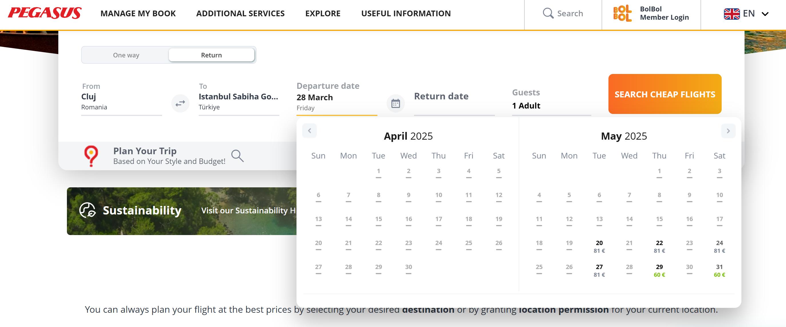Select the One way trip option
Viewport: 786px width, 327px height.
126,55
